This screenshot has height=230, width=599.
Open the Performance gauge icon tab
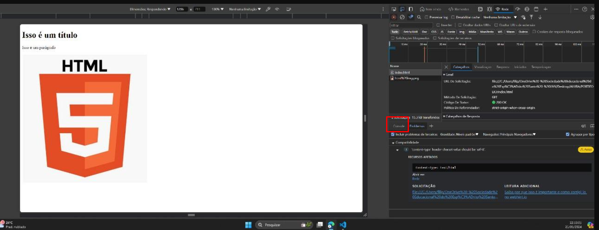[x=518, y=9]
